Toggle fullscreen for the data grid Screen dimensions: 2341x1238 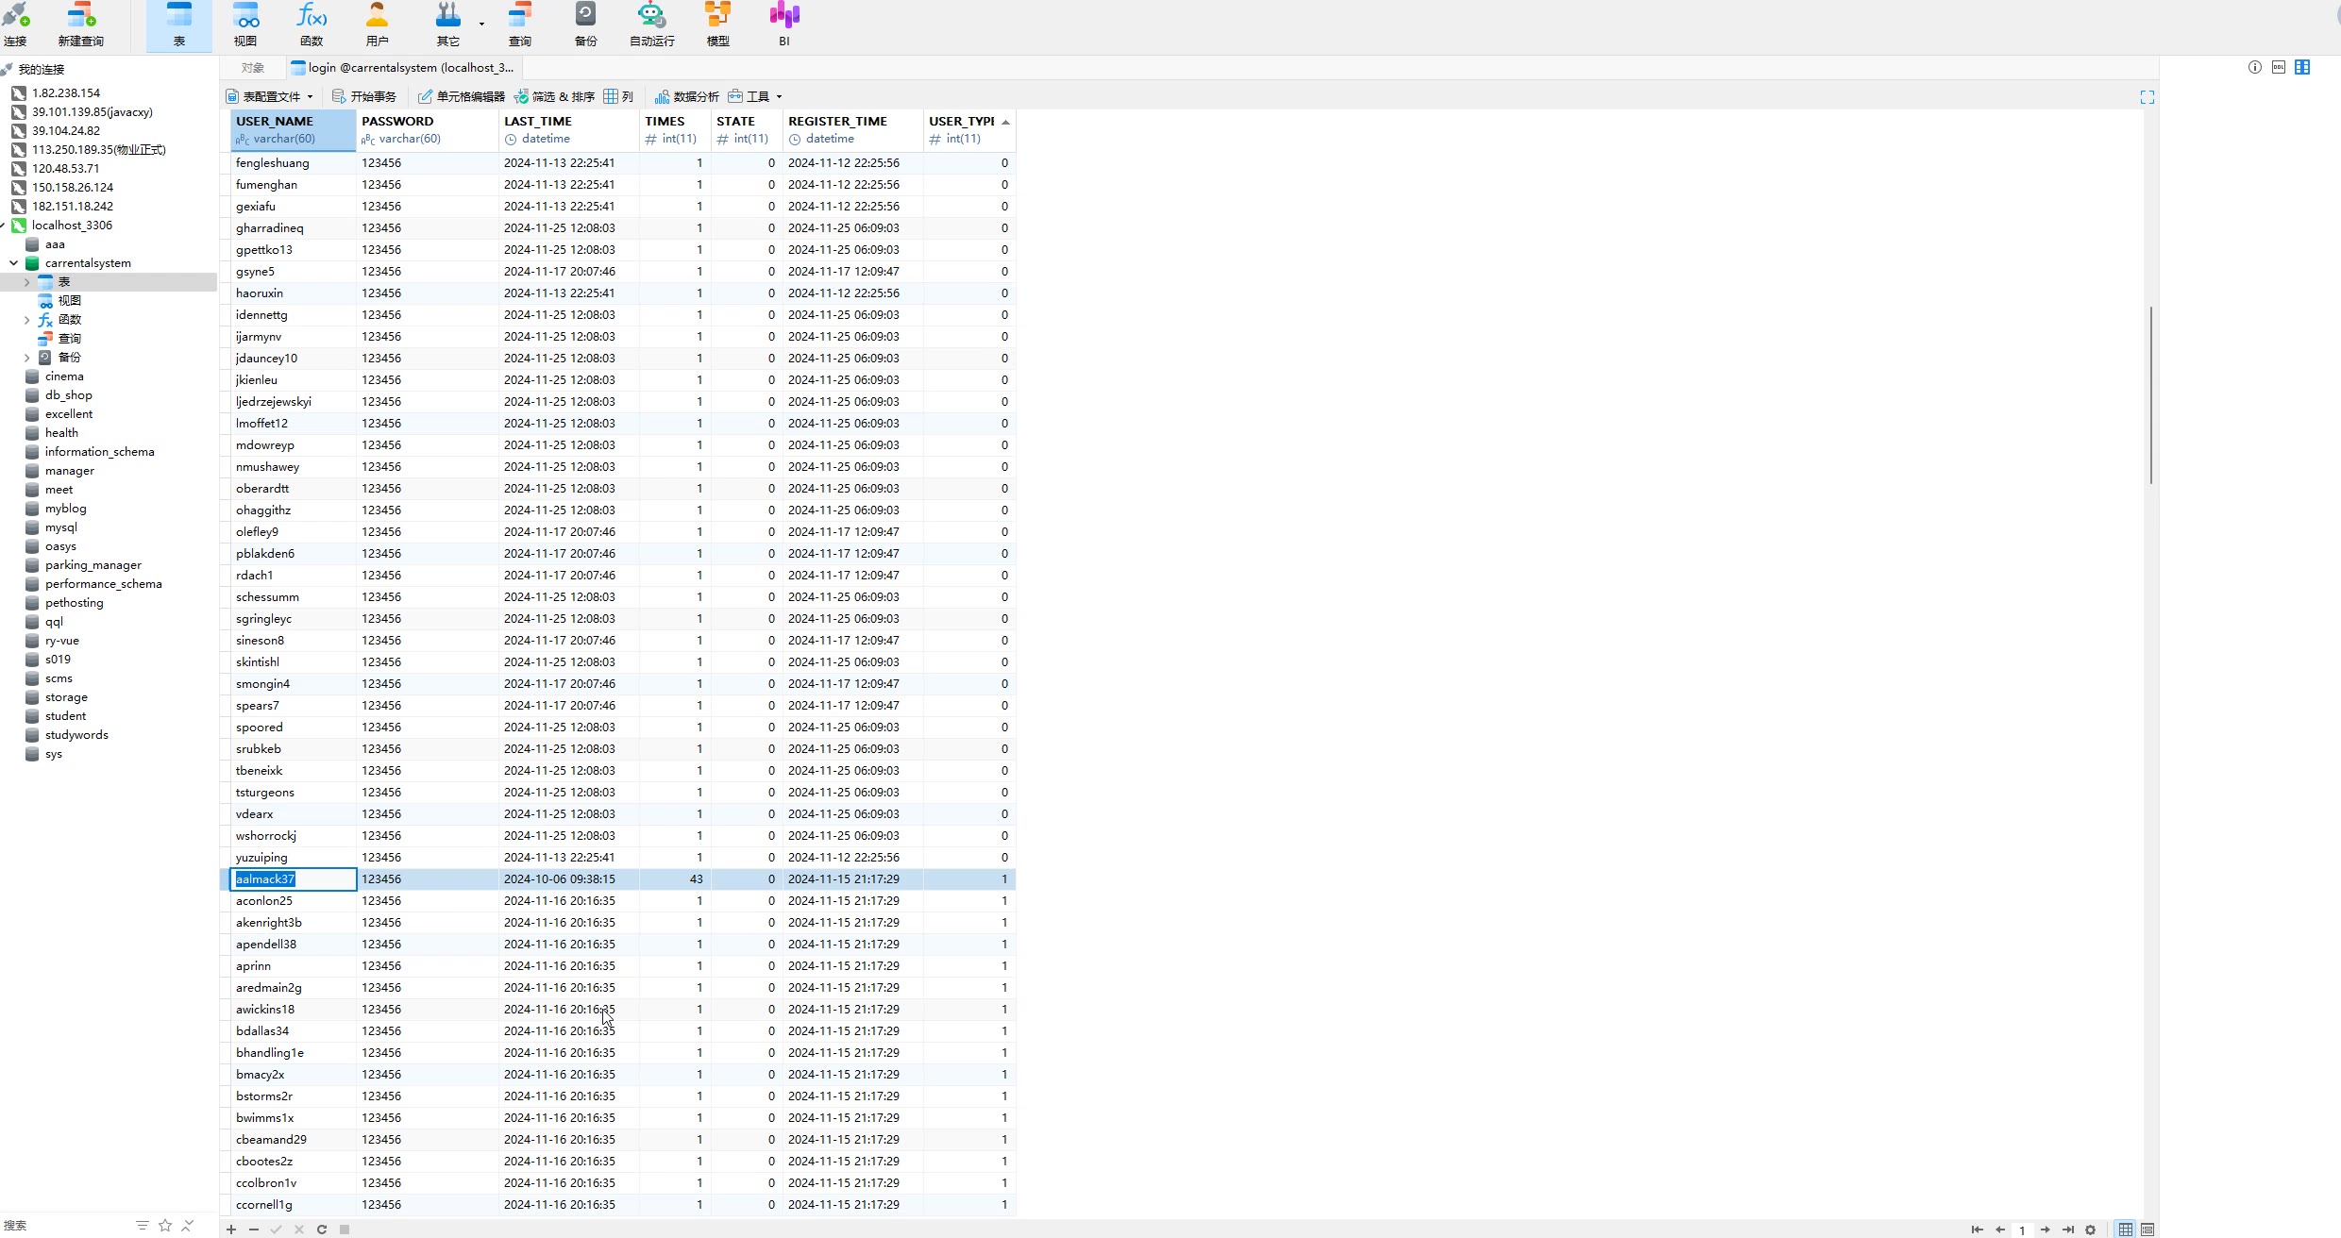(x=2147, y=97)
